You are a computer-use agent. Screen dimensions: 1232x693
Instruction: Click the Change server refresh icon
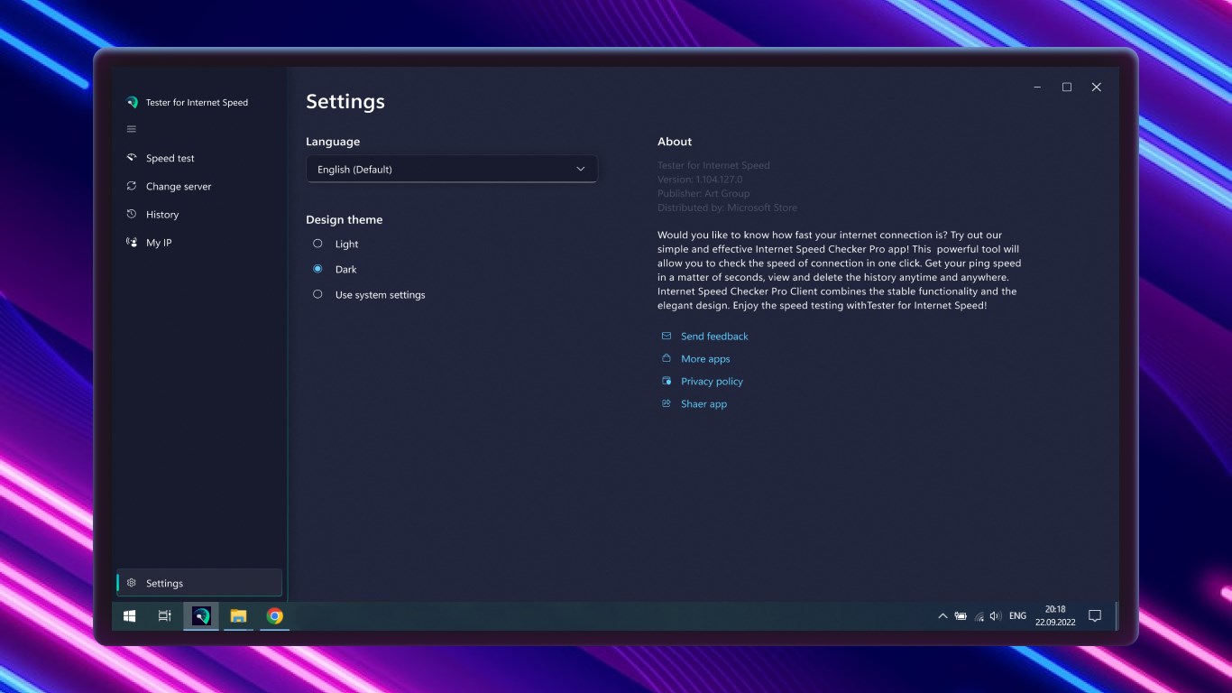[x=132, y=186]
